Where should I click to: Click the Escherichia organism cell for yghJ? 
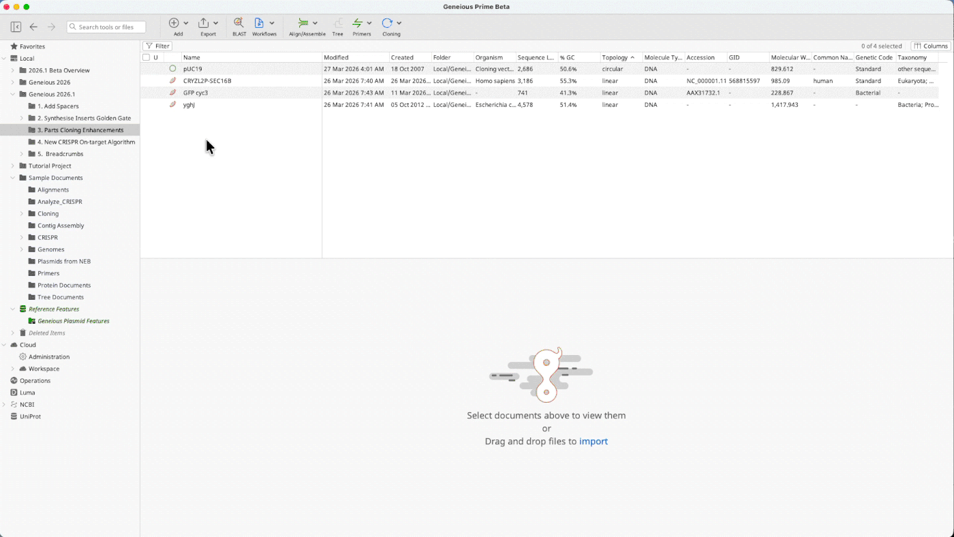[495, 105]
